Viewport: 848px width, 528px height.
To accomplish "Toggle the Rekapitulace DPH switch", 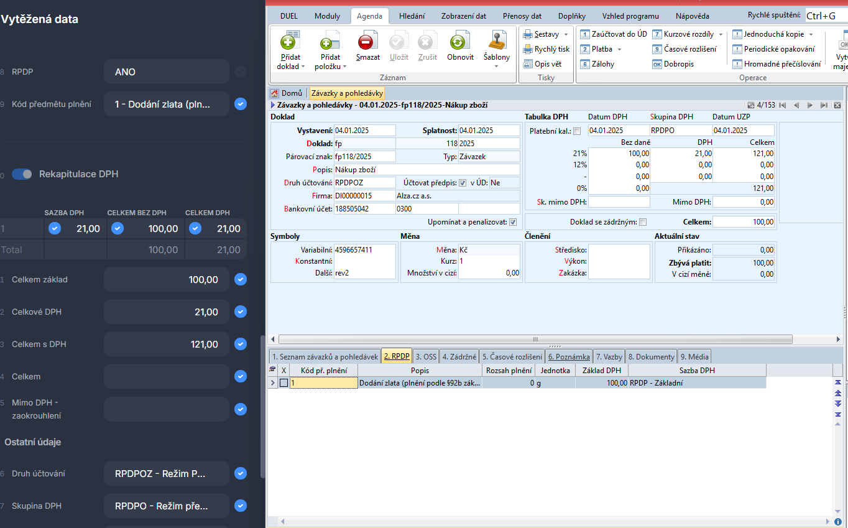I will click(x=22, y=174).
